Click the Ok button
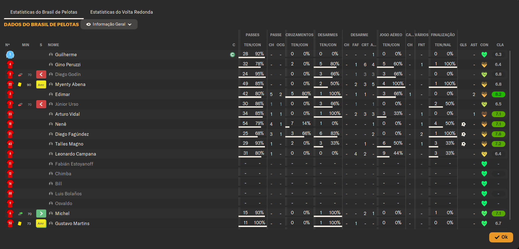The image size is (519, 249). click(501, 237)
